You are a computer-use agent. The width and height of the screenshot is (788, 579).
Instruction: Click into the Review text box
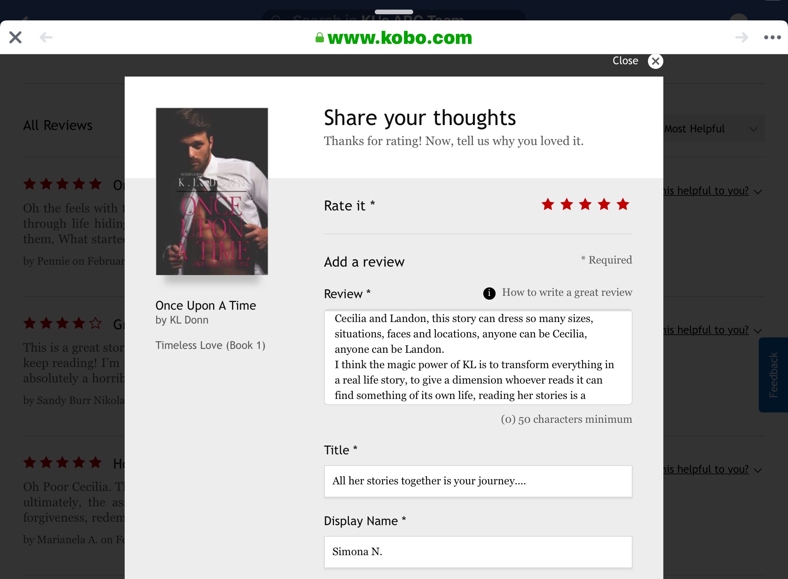pyautogui.click(x=478, y=357)
